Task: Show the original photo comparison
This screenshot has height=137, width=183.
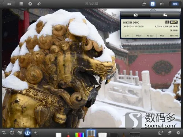Action: (162, 4)
